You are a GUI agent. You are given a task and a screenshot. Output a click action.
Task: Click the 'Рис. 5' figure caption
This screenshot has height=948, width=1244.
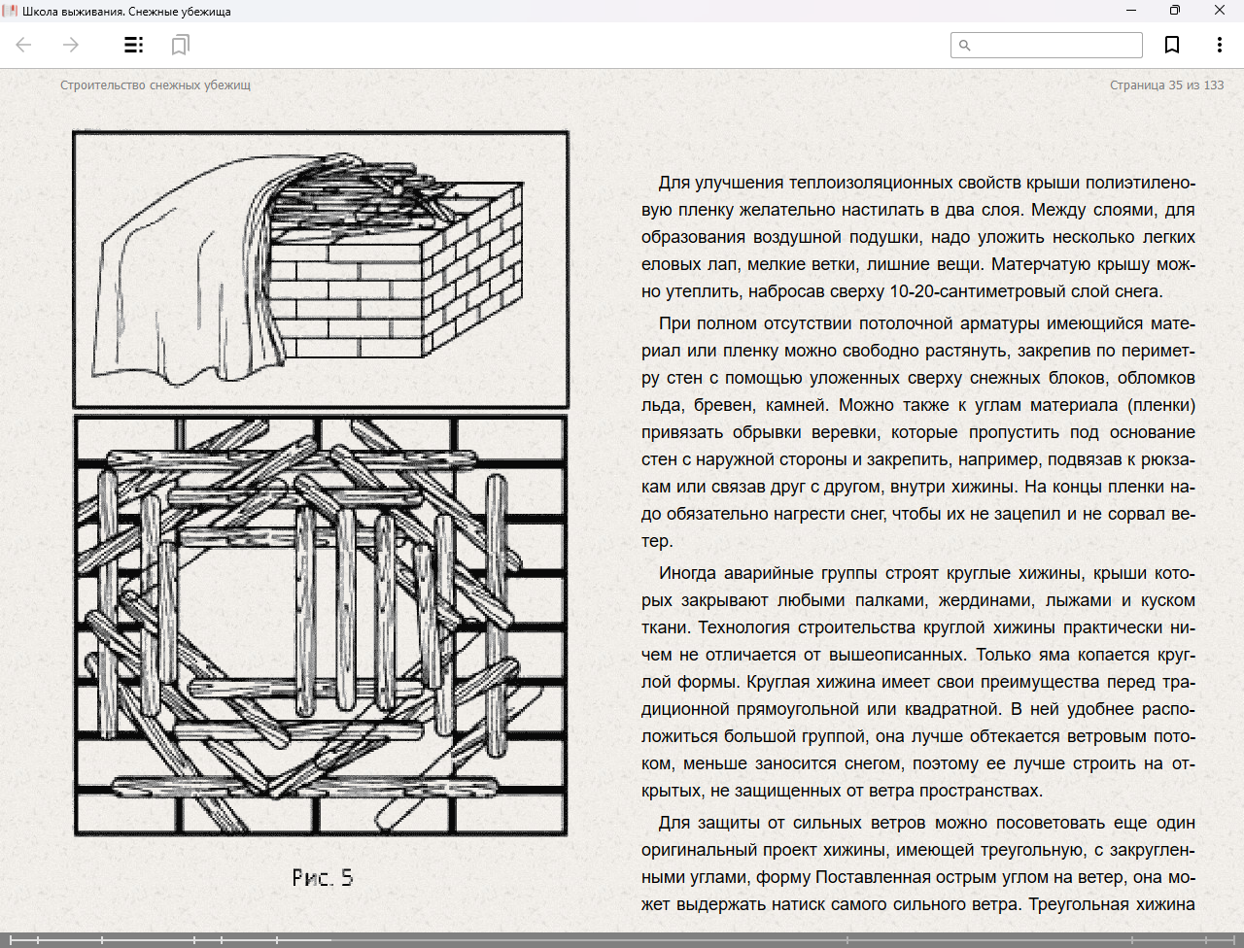(x=322, y=878)
